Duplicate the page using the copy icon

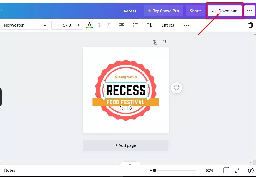click(155, 42)
